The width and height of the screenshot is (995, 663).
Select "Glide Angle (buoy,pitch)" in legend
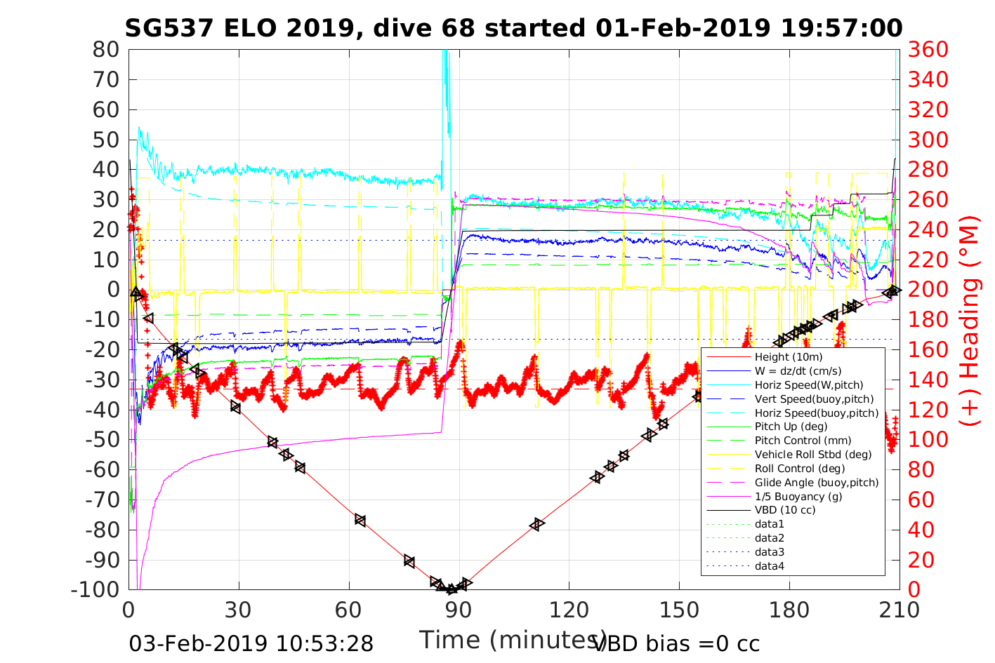pos(816,482)
